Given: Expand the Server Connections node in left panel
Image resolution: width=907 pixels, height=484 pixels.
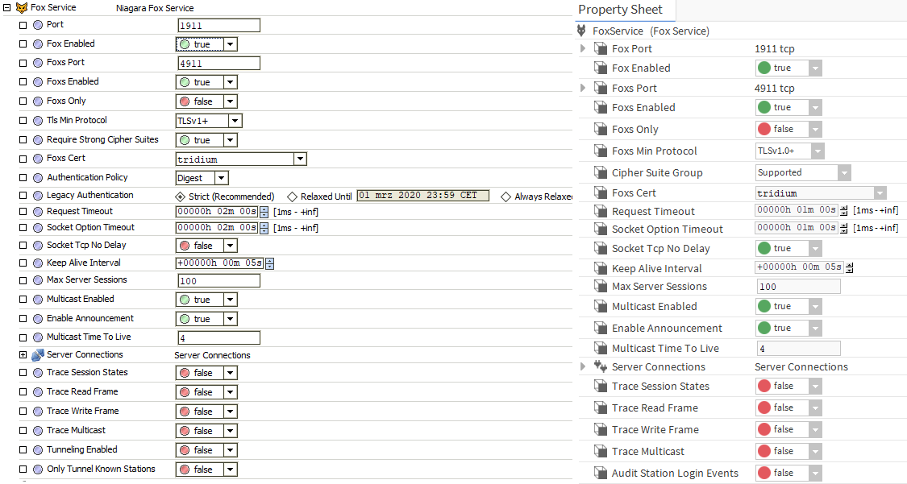Looking at the screenshot, I should [23, 355].
